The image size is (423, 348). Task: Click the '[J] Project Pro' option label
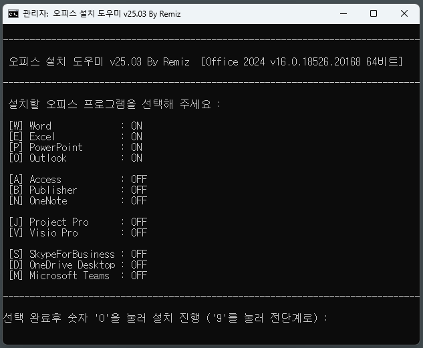49,222
